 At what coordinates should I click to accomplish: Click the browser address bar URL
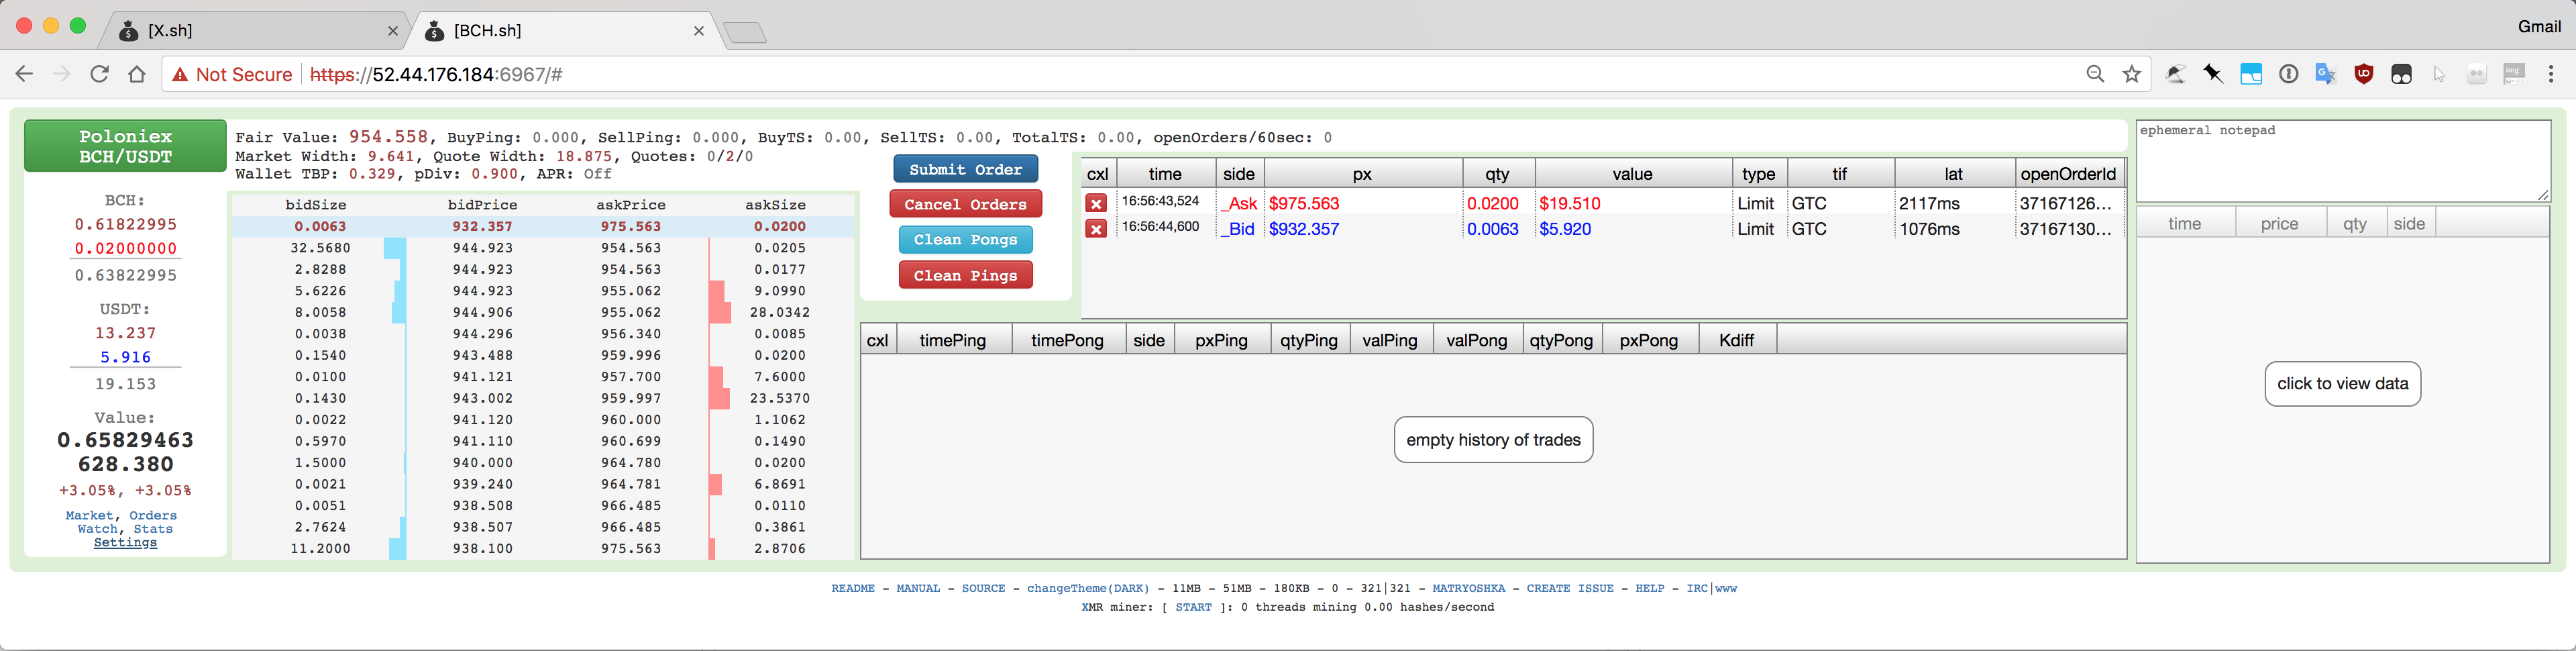(x=436, y=75)
